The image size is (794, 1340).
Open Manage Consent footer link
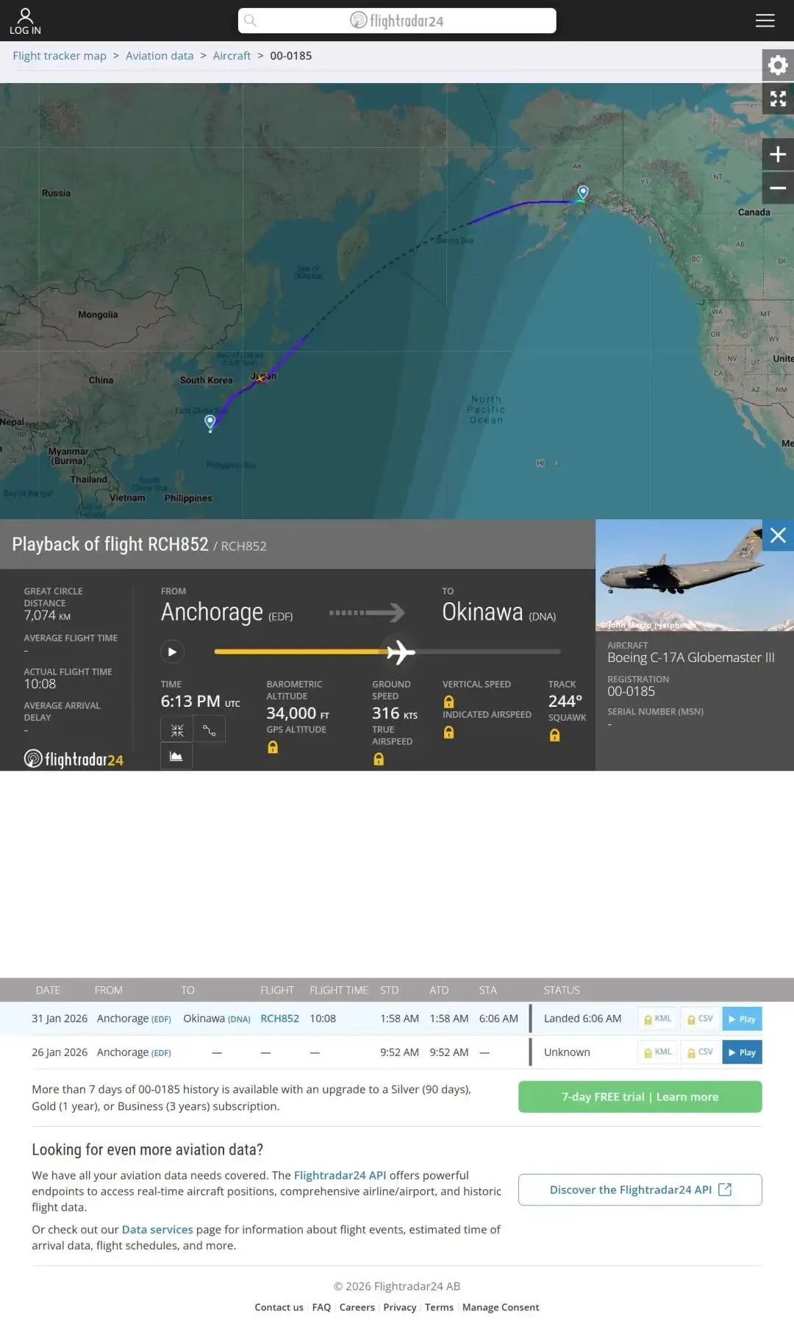pos(501,1307)
